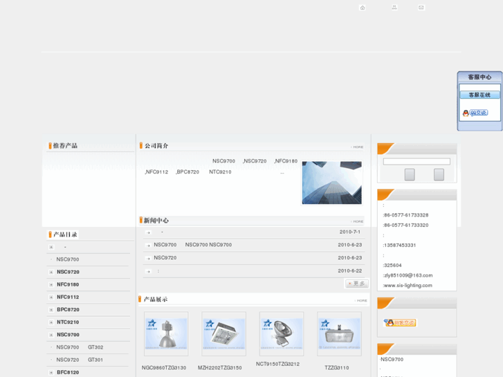The height and width of the screenshot is (377, 503).
Task: Open the NGC9860TZG3130 product thumbnail
Action: [x=166, y=333]
